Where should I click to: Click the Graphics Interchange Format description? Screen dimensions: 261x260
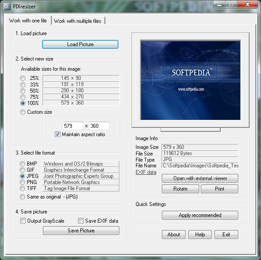click(81, 170)
